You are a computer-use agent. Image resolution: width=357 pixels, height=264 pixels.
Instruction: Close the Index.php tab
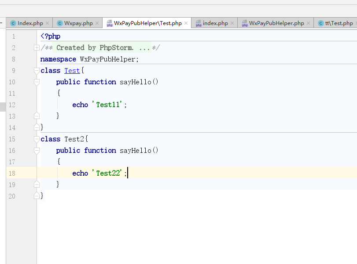coord(48,23)
